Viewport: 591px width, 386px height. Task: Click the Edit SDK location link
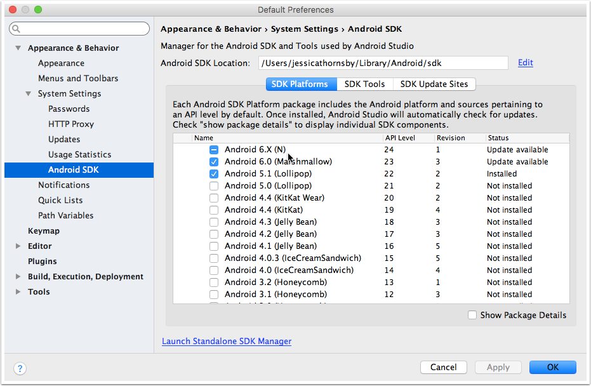coord(526,63)
